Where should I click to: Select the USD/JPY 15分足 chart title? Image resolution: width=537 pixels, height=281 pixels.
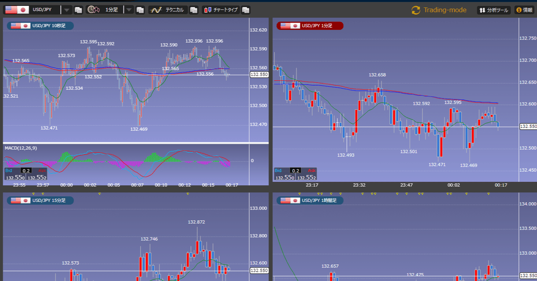40,200
